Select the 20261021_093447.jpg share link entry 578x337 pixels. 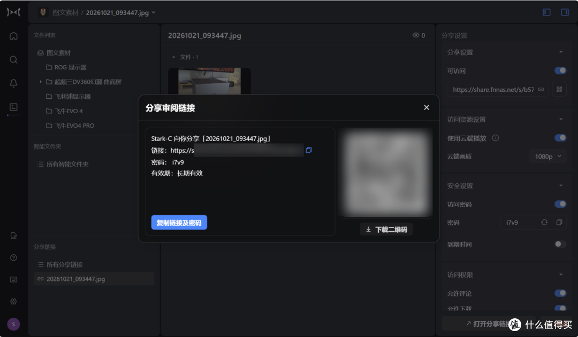click(x=94, y=279)
